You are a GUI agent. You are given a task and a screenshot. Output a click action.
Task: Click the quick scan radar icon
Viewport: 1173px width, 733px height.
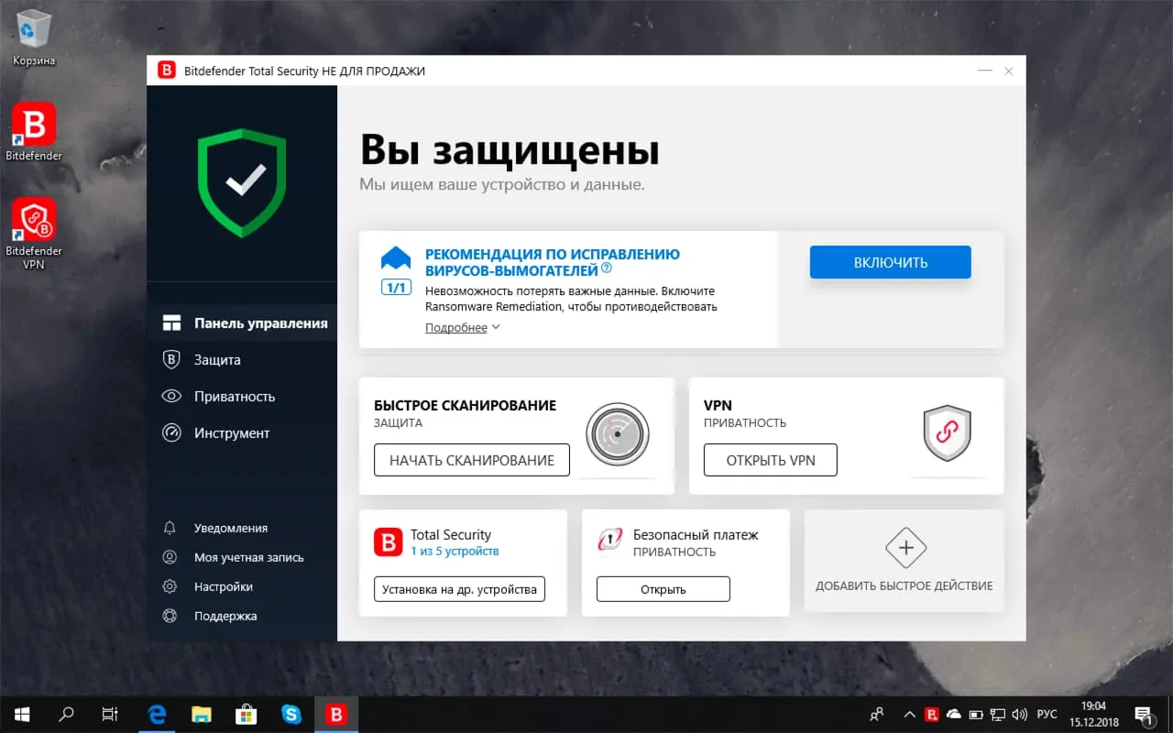[618, 435]
